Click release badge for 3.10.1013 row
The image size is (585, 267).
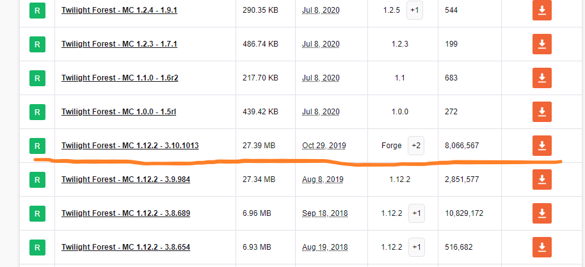37,146
